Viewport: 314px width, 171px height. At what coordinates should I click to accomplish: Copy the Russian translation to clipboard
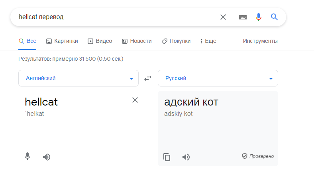pos(167,157)
